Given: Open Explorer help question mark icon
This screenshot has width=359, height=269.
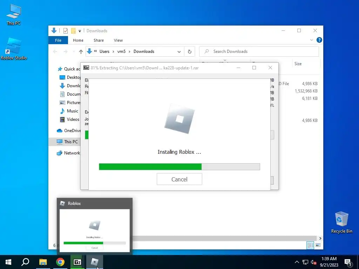Looking at the screenshot, I should pos(319,40).
